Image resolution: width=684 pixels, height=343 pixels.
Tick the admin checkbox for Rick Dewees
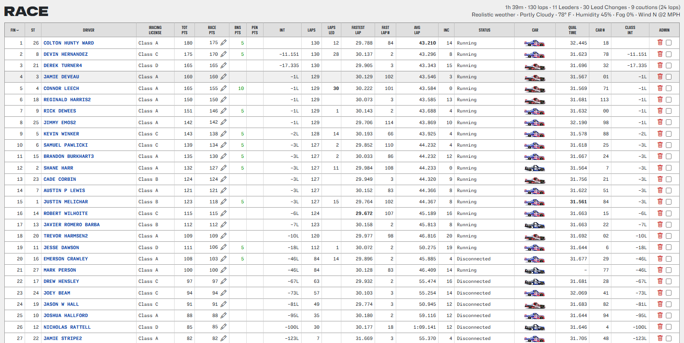(x=668, y=111)
